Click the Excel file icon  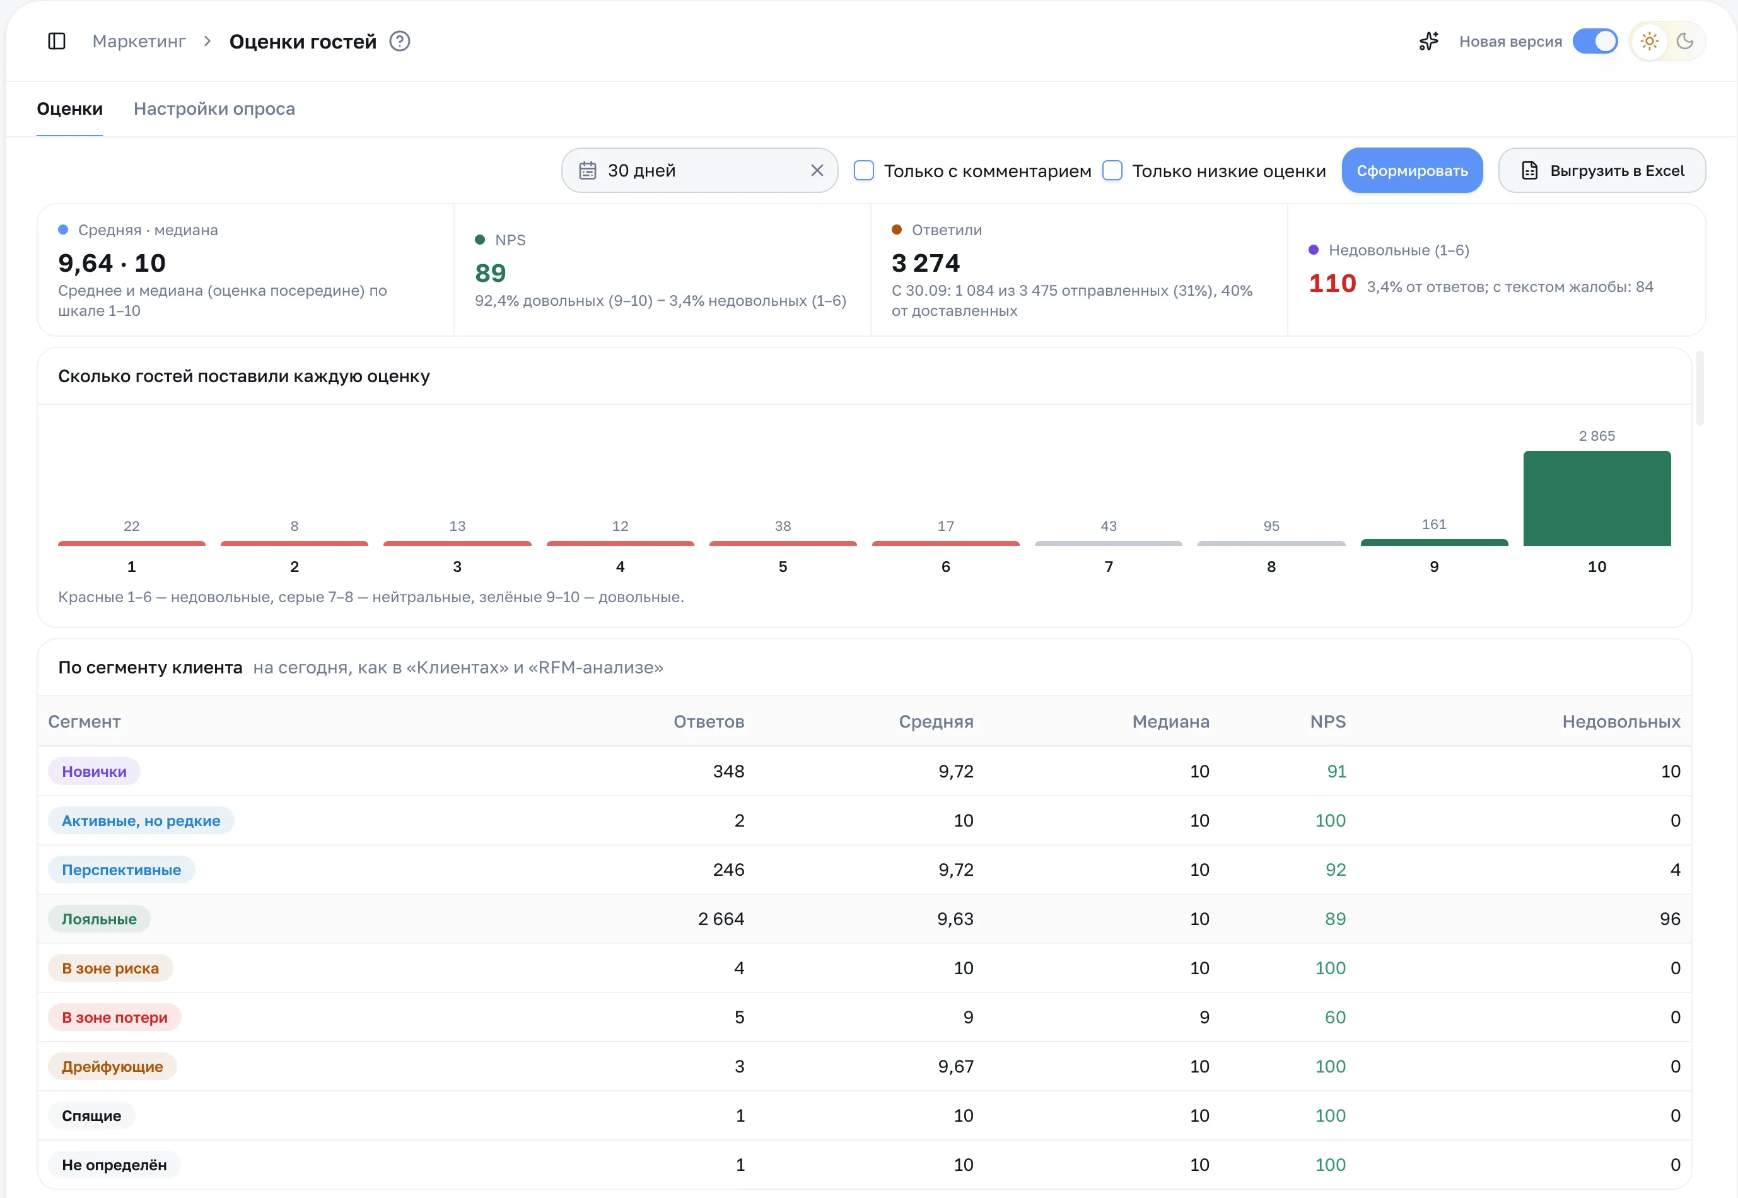(x=1529, y=170)
